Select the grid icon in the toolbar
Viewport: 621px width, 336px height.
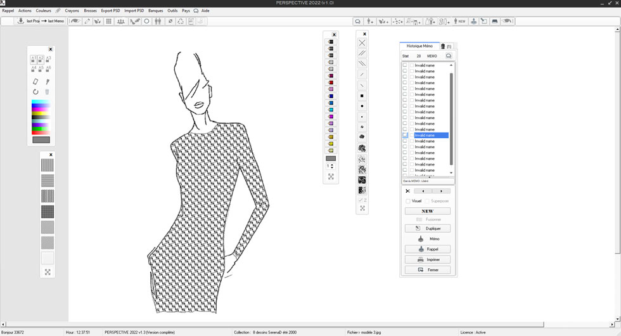(x=109, y=21)
